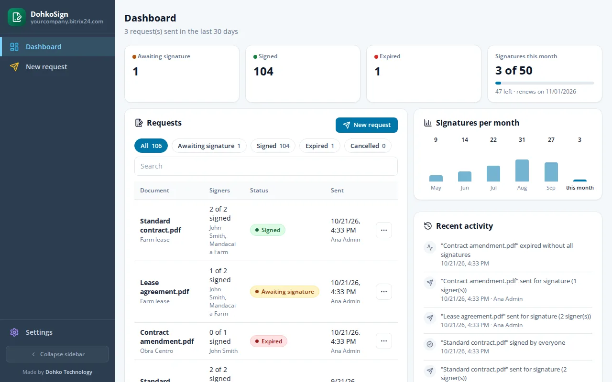Click the Dashboard grid icon

point(14,47)
